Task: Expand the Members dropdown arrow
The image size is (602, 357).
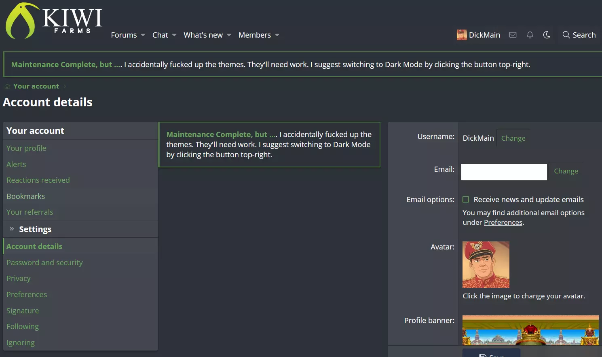Action: (x=277, y=35)
